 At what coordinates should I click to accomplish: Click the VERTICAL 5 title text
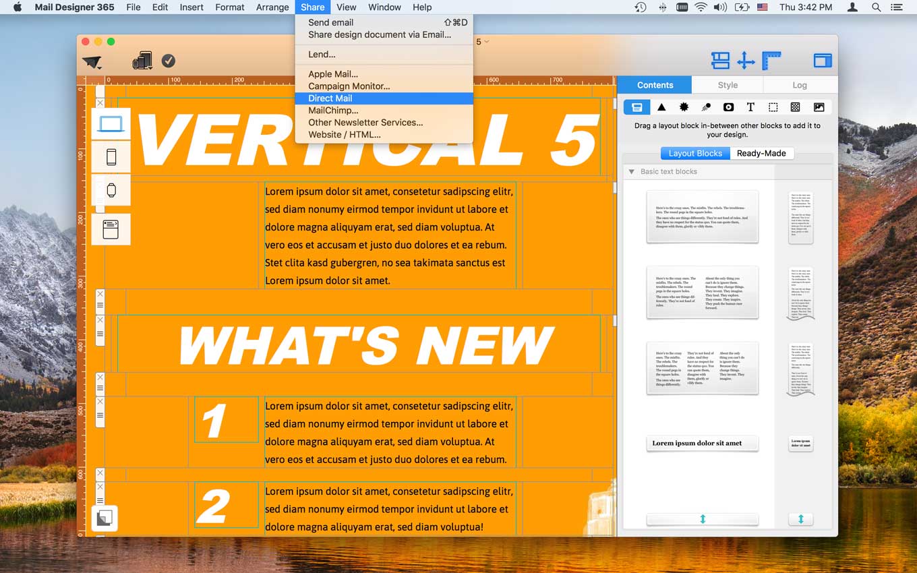[x=367, y=140]
